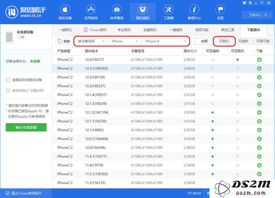This screenshot has width=275, height=198.
Task: Open the 下载中心 download center
Action: 257,15
